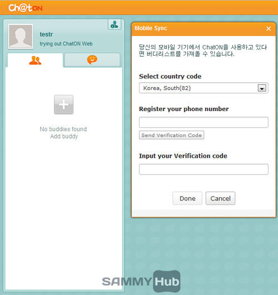Image resolution: width=278 pixels, height=295 pixels.
Task: Click the Mobile Sync dialog title bar
Action: pos(203,28)
